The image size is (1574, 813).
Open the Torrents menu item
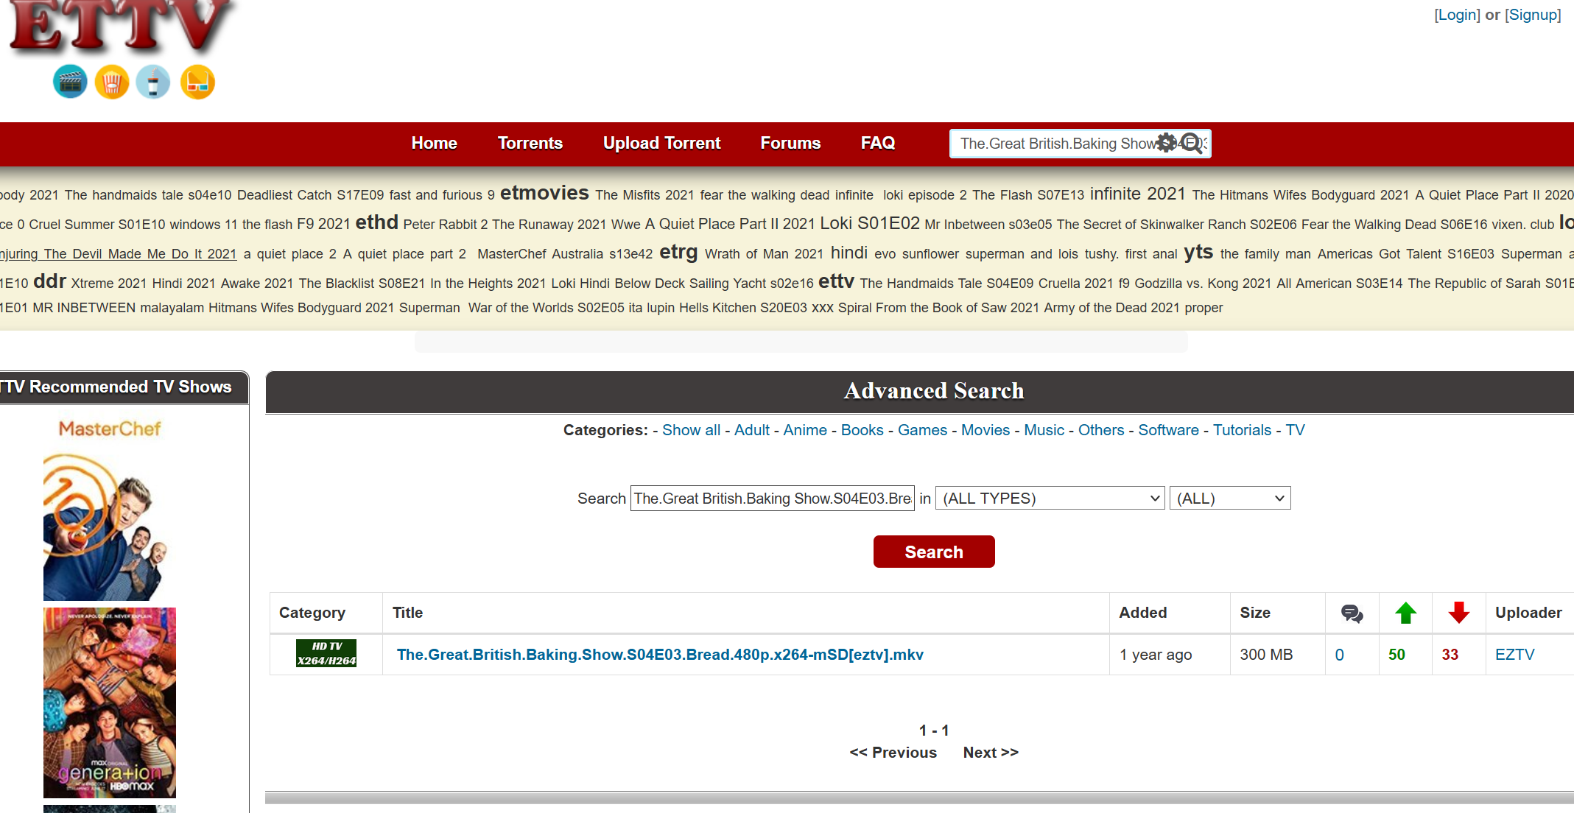pyautogui.click(x=530, y=143)
